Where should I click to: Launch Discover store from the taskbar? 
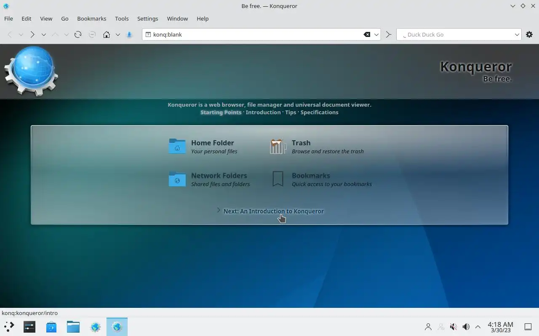pyautogui.click(x=51, y=326)
